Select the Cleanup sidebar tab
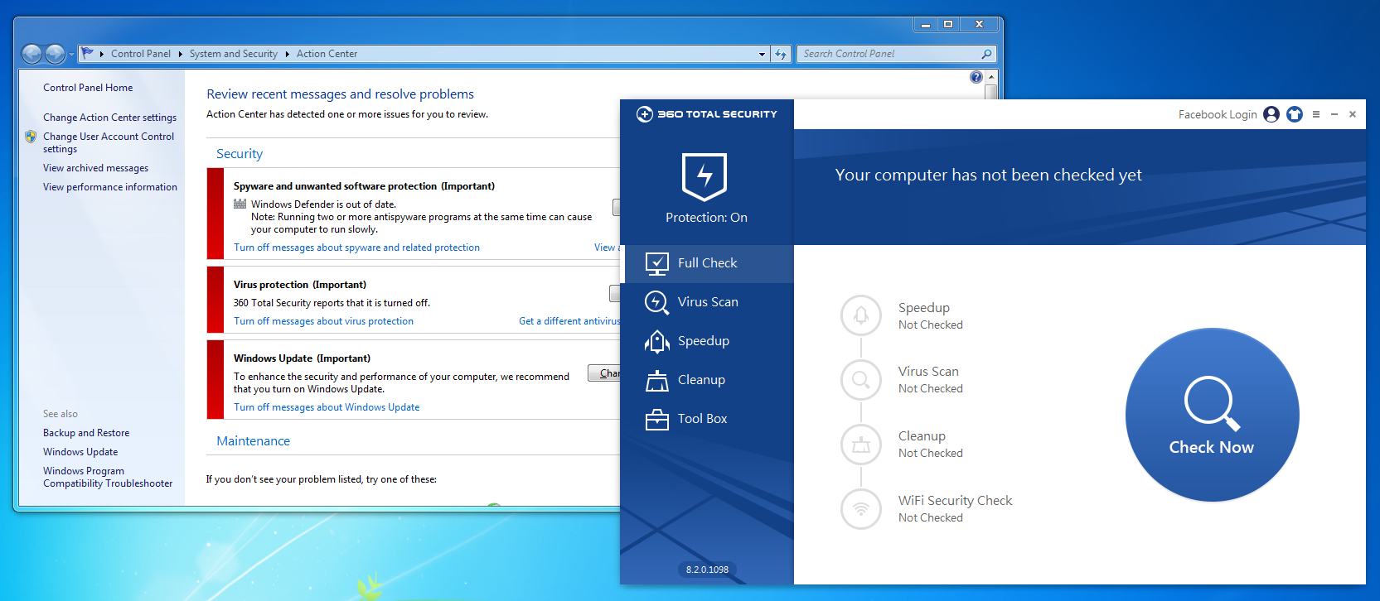1380x601 pixels. [701, 380]
